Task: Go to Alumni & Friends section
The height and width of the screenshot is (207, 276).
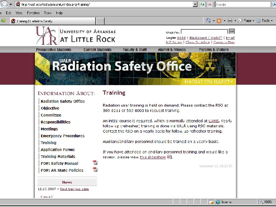Action: [172, 49]
